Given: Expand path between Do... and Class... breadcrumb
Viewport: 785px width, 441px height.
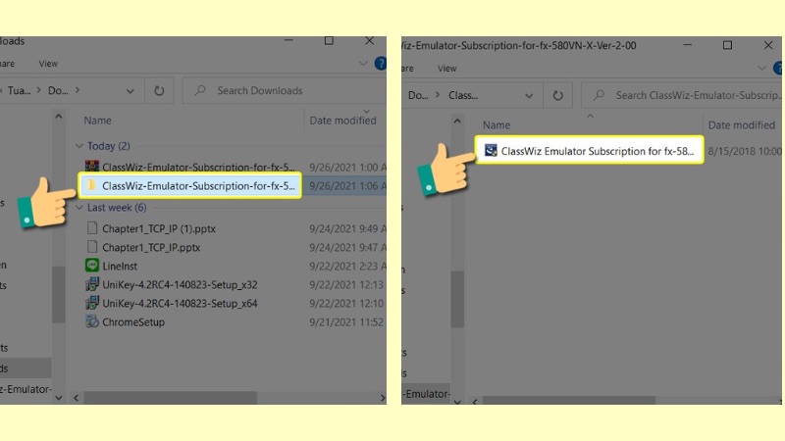Looking at the screenshot, I should click(438, 95).
